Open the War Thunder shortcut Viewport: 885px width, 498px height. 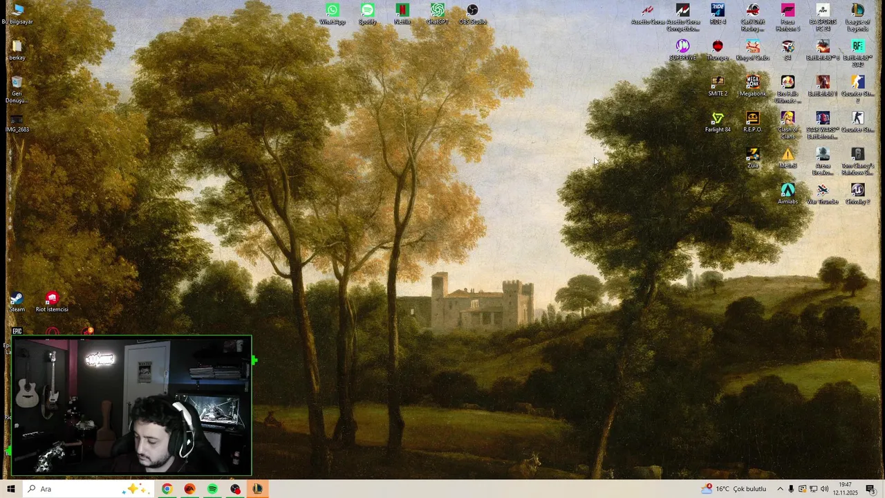tap(822, 194)
